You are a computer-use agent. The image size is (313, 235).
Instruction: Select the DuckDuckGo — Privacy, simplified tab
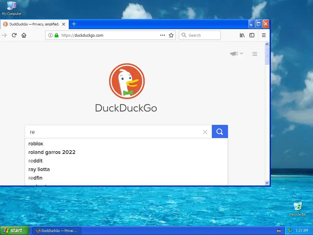(34, 24)
